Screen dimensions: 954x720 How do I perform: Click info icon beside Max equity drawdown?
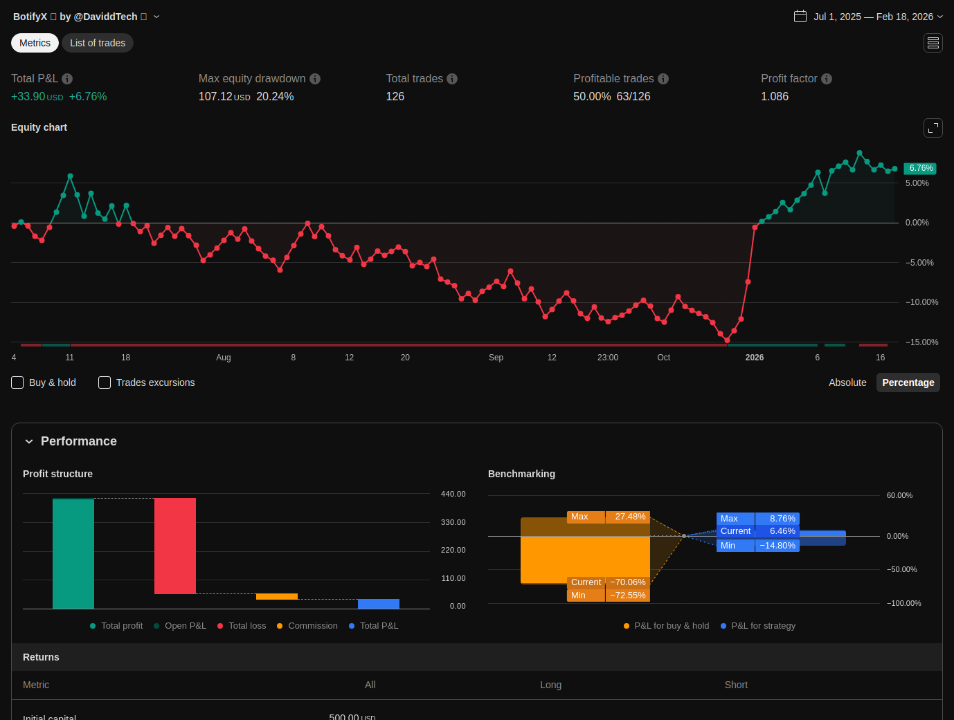click(x=315, y=79)
